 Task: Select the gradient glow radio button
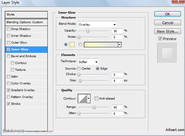80,45
